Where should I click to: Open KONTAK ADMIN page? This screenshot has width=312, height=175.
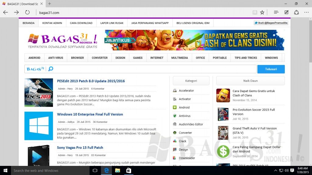point(52,23)
